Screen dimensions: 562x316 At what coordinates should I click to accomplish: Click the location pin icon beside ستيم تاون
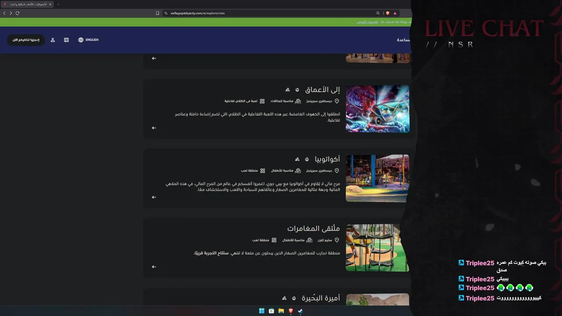tap(337, 240)
